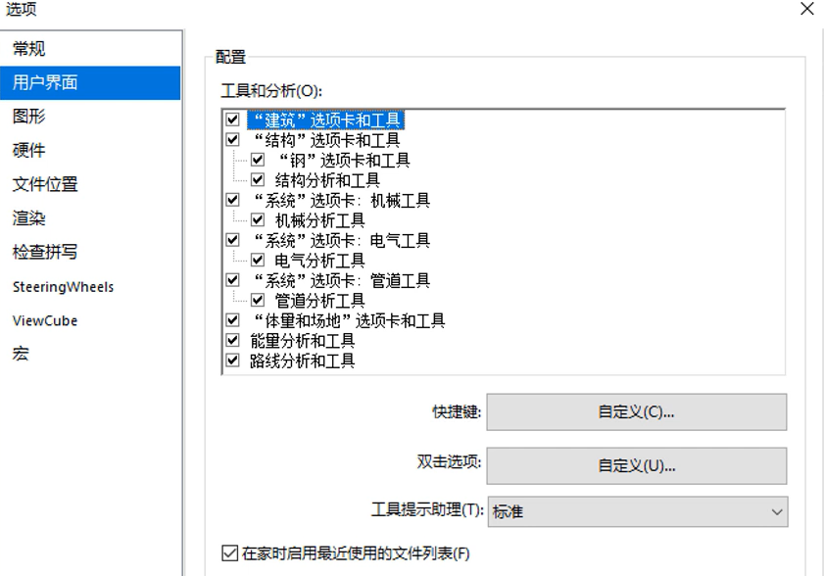Select the "钢" 选项卡和工具 row text
The height and width of the screenshot is (576, 824).
click(x=343, y=160)
